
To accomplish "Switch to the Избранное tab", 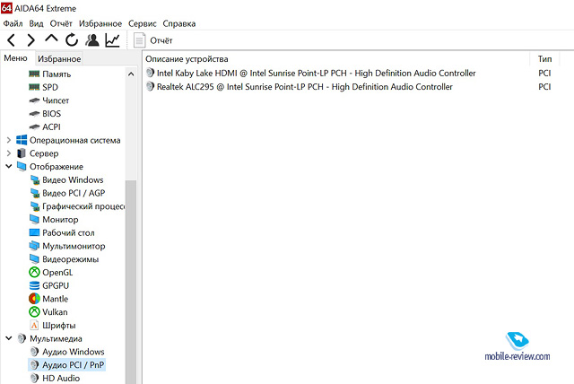I will coord(59,58).
